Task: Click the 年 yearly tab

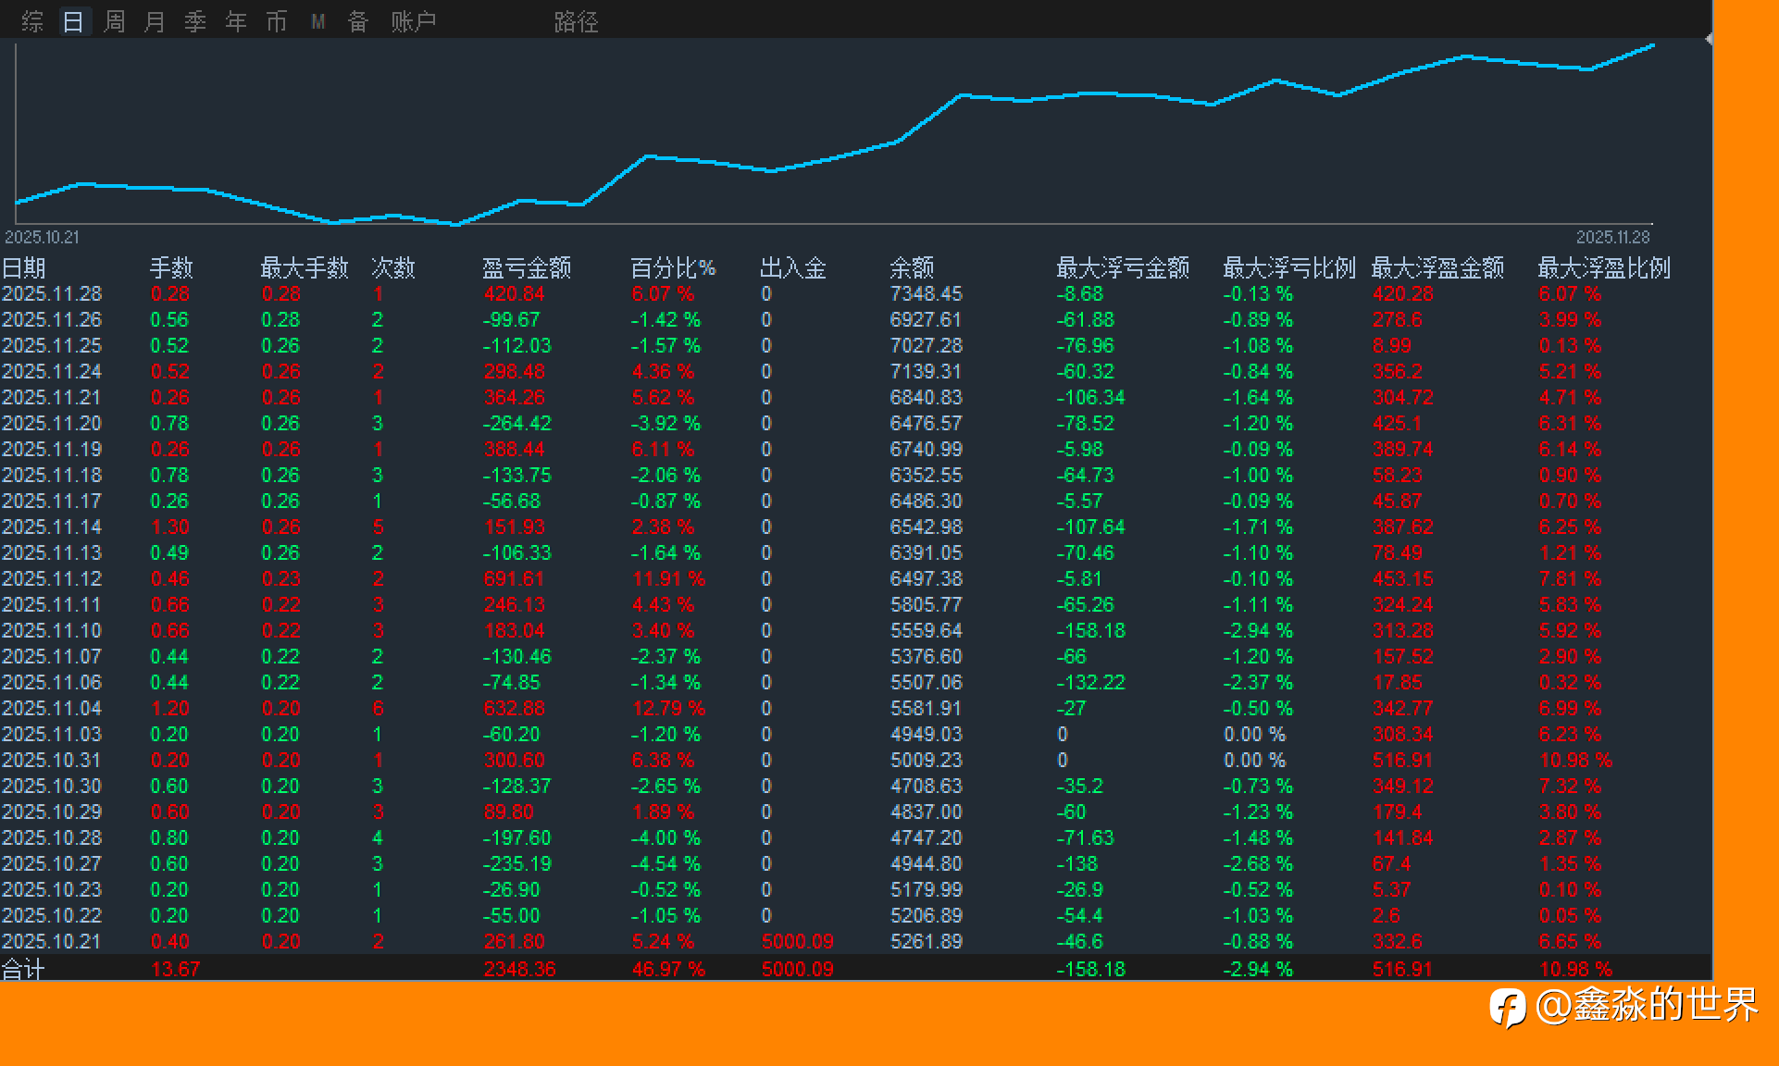Action: [236, 21]
